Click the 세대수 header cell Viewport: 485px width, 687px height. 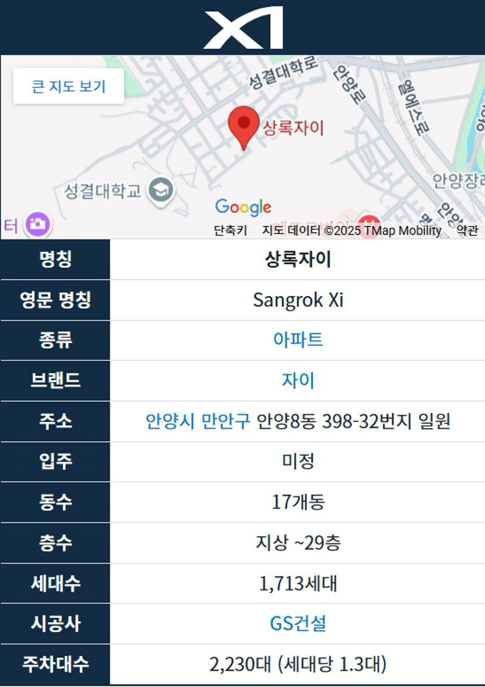pos(55,583)
